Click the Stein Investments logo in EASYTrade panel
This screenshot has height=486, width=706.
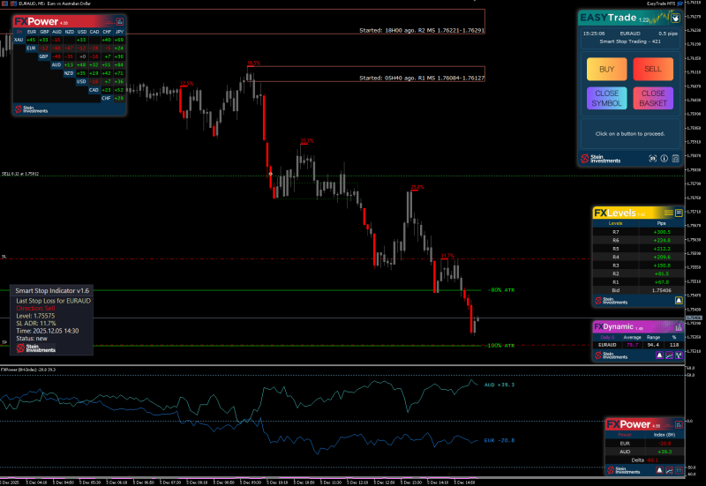(x=601, y=159)
